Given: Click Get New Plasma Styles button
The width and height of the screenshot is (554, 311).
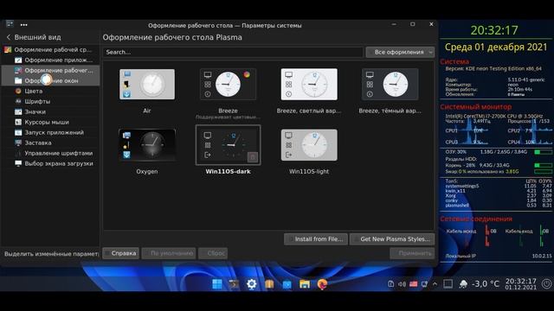Looking at the screenshot, I should (x=392, y=239).
